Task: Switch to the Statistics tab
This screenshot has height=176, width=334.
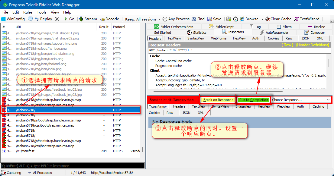Action: point(196,33)
